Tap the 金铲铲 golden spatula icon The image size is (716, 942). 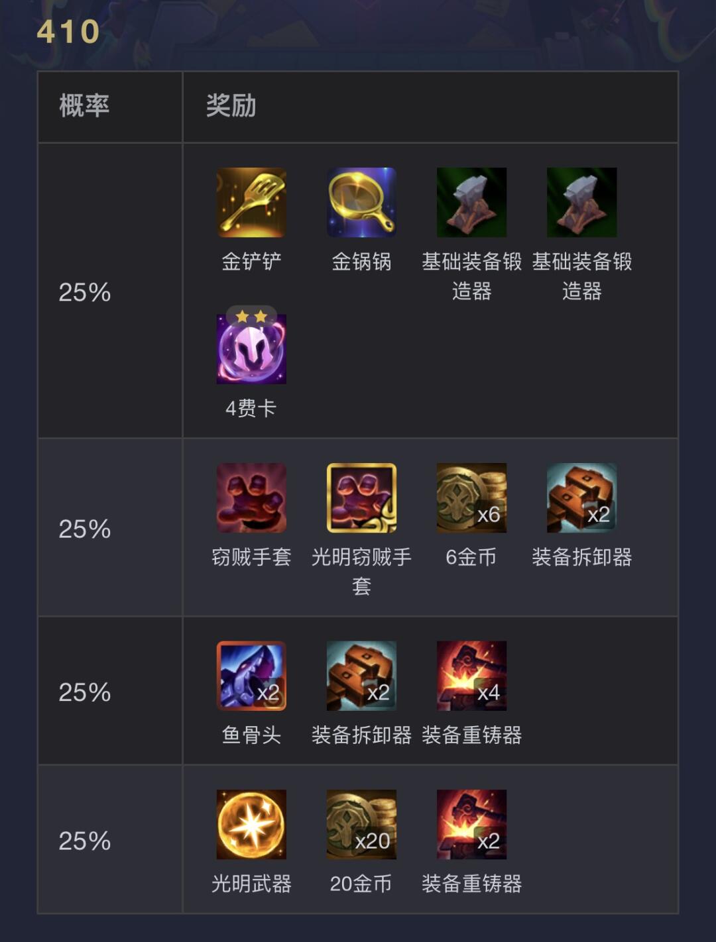click(x=251, y=202)
